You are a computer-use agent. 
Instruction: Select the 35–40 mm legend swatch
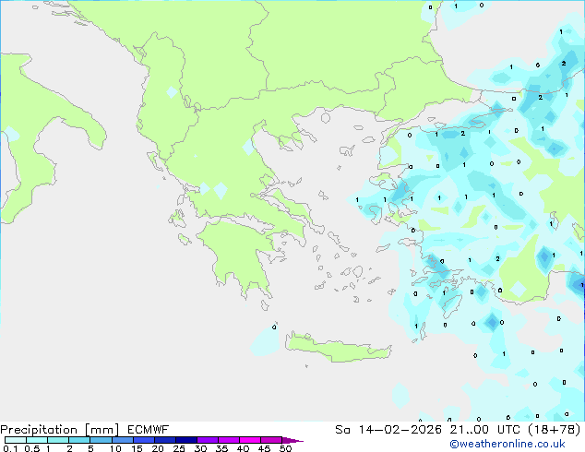tap(228, 440)
